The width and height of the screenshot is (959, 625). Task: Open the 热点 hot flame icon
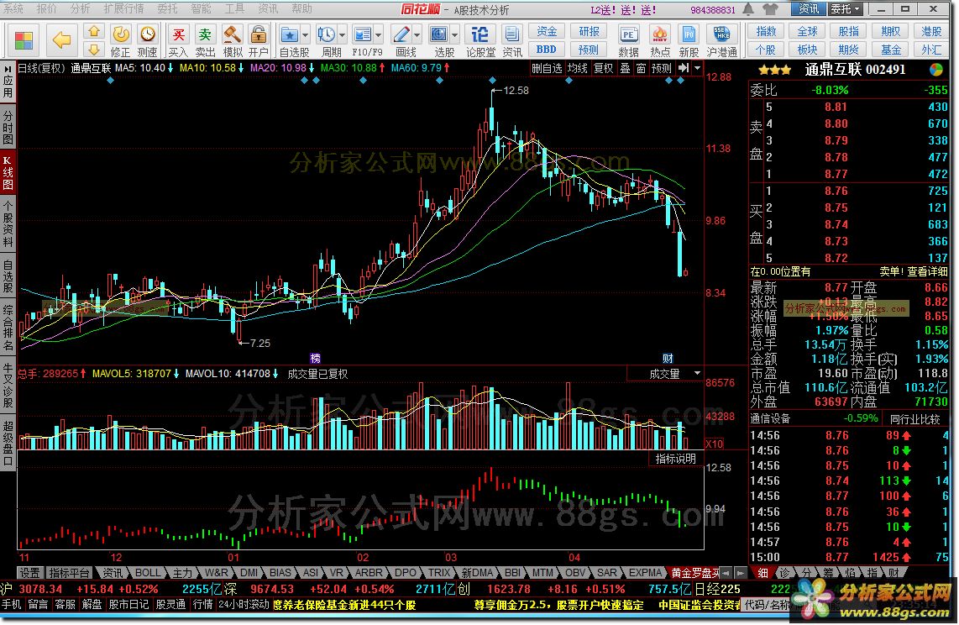[659, 34]
